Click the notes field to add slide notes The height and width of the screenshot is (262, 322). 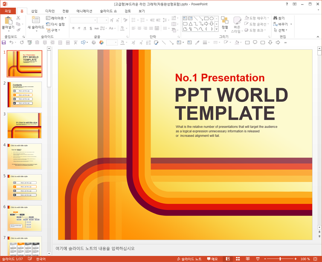pyautogui.click(x=185, y=248)
